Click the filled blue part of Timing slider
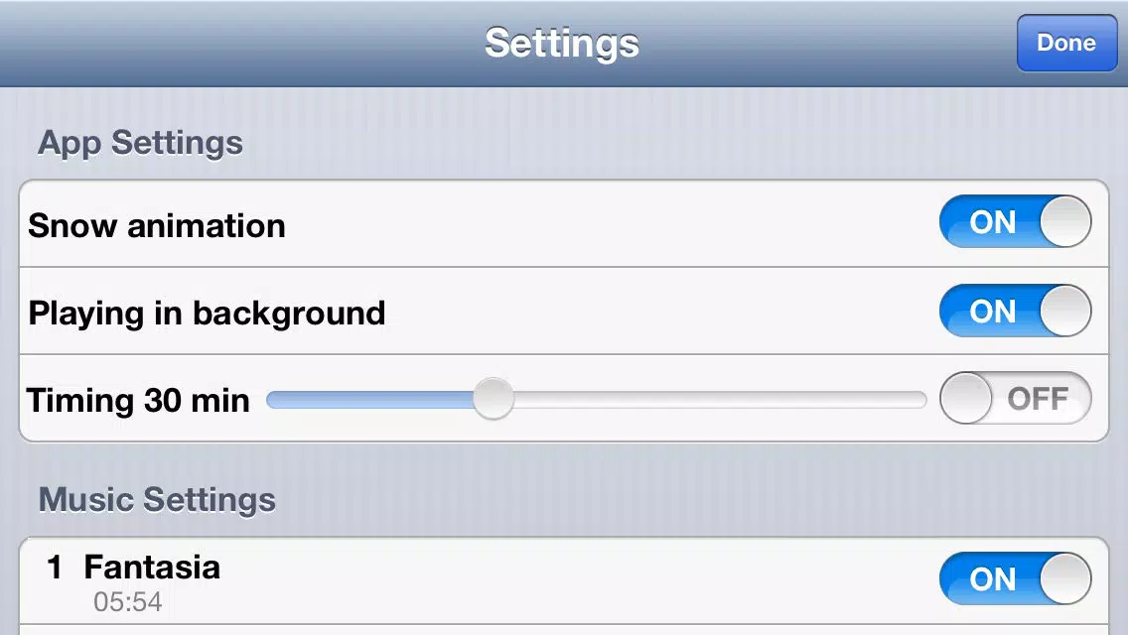 (x=369, y=400)
